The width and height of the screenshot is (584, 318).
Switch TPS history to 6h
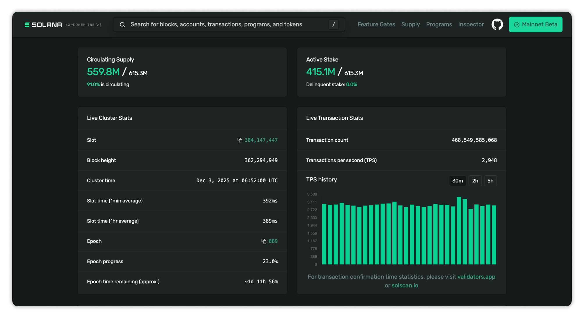(x=490, y=181)
